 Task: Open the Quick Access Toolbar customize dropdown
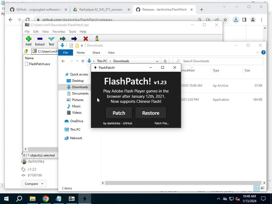pos(82,46)
